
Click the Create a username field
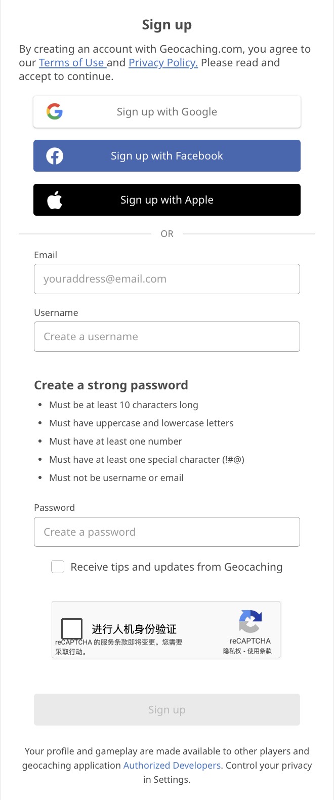coord(167,337)
